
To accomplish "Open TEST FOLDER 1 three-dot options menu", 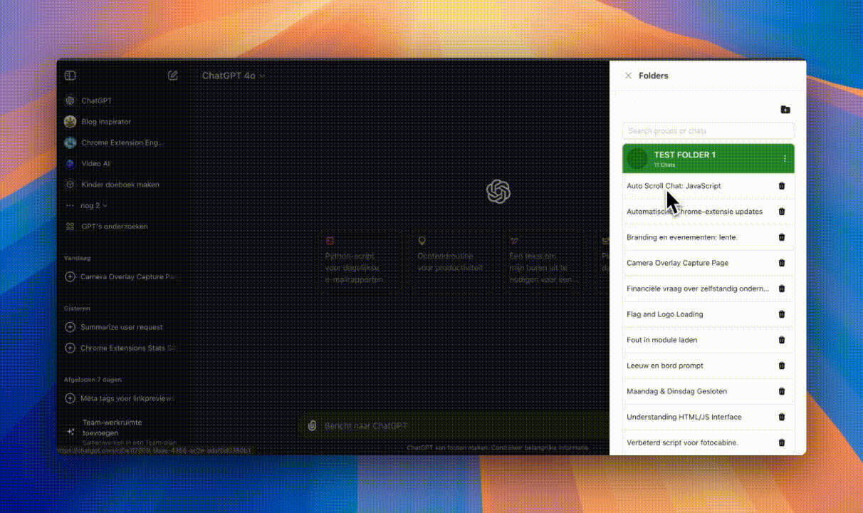I will tap(785, 158).
